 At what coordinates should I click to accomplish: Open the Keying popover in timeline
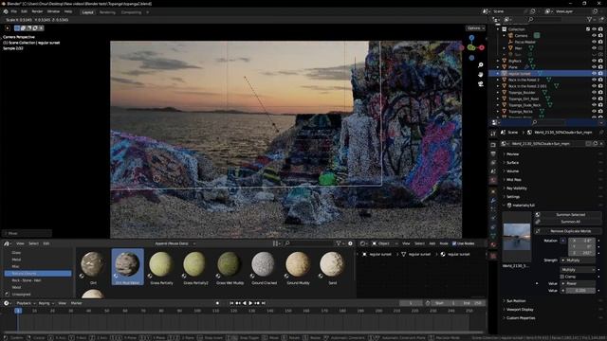pyautogui.click(x=46, y=303)
